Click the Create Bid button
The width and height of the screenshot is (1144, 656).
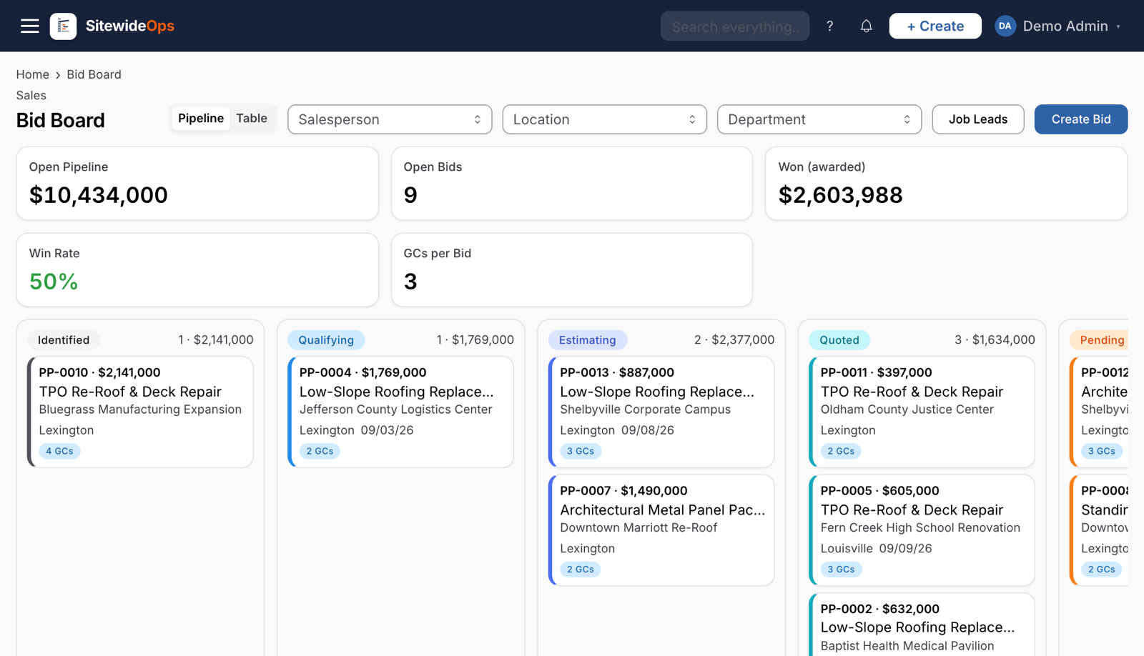tap(1080, 119)
